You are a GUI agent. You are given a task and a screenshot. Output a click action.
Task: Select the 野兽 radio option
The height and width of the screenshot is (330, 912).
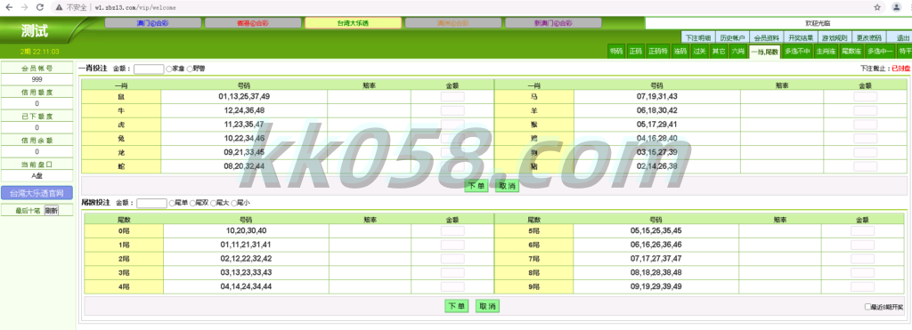(190, 68)
